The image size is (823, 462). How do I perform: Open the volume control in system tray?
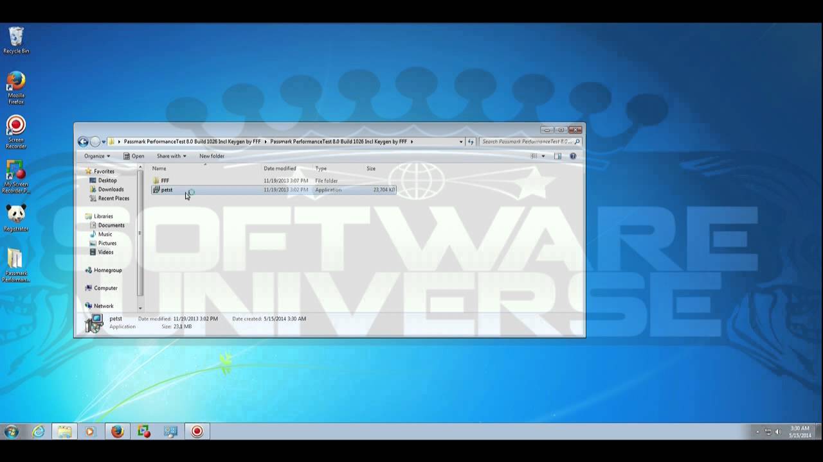[778, 432]
